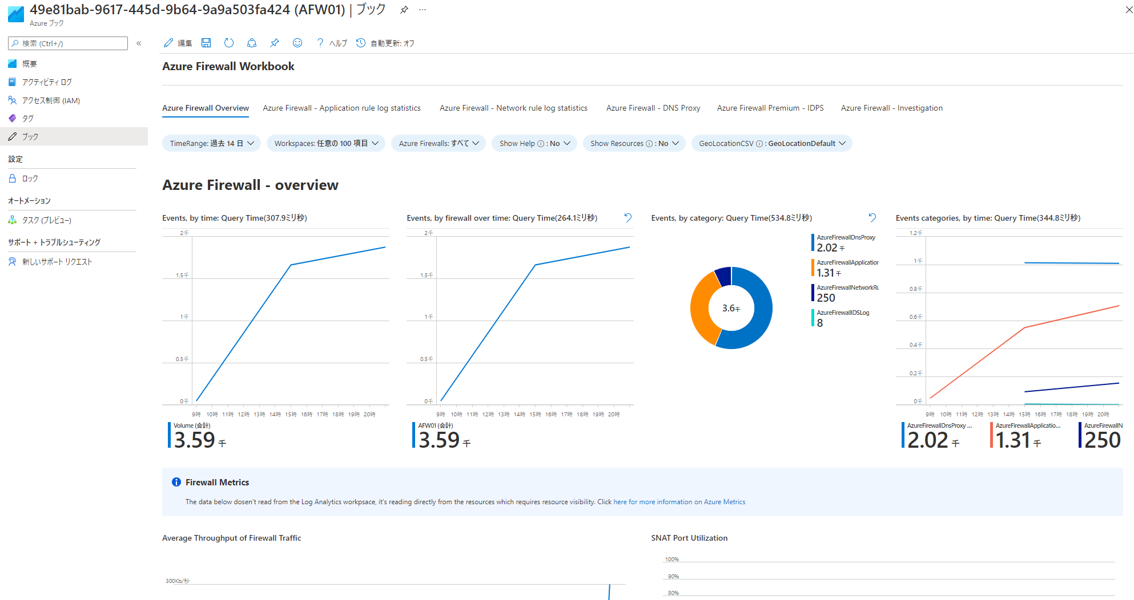1134x600 pixels.
Task: Click the feedback smiley icon
Action: [x=297, y=43]
